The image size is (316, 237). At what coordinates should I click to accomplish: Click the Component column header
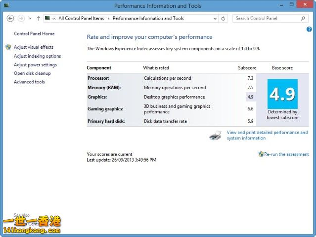click(x=99, y=68)
